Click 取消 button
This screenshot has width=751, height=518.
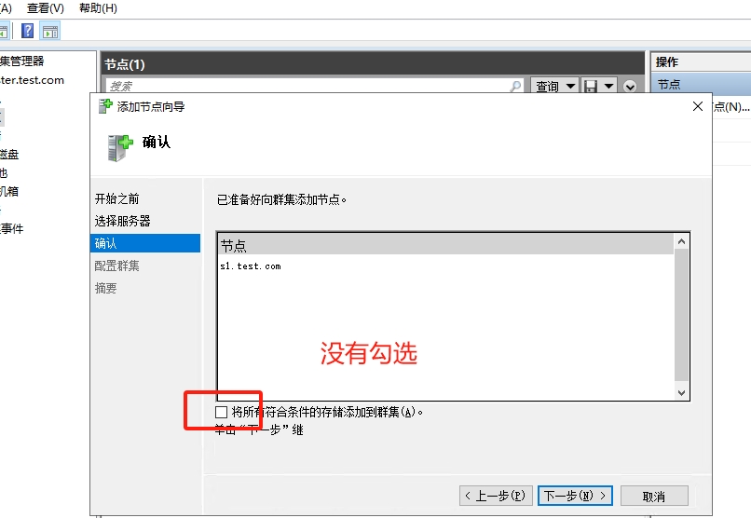[654, 496]
